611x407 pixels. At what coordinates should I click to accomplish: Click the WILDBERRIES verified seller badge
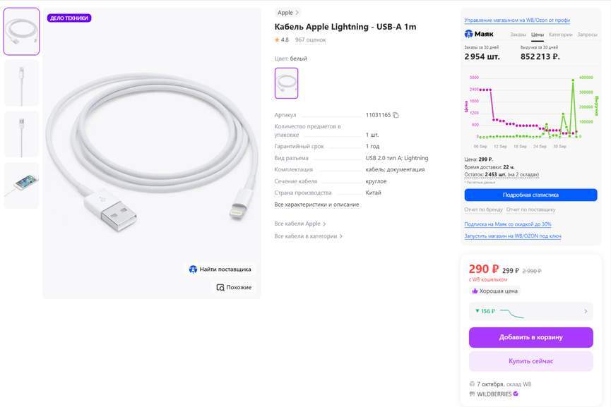click(516, 394)
